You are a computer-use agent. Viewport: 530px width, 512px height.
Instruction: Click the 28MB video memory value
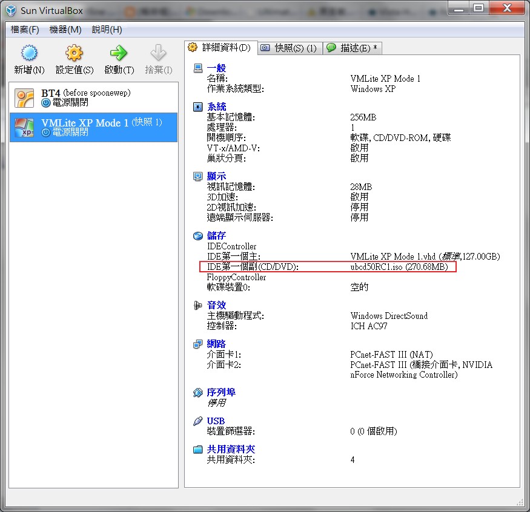point(361,187)
